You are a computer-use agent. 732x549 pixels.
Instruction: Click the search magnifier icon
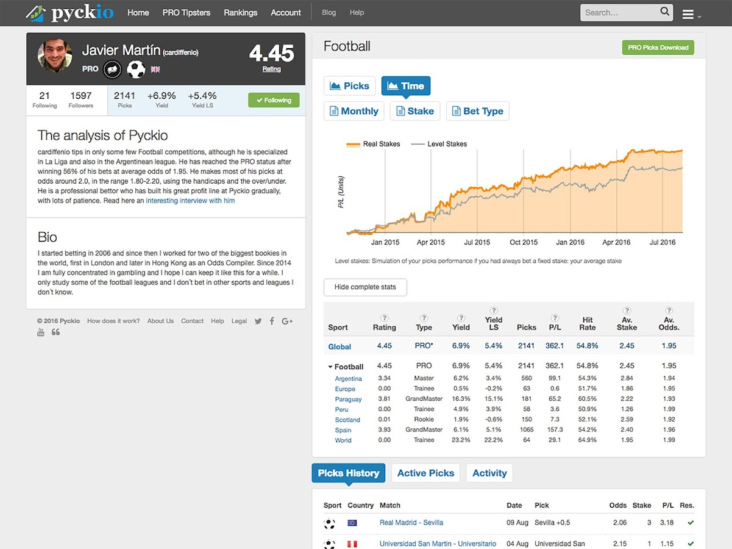[x=664, y=12]
